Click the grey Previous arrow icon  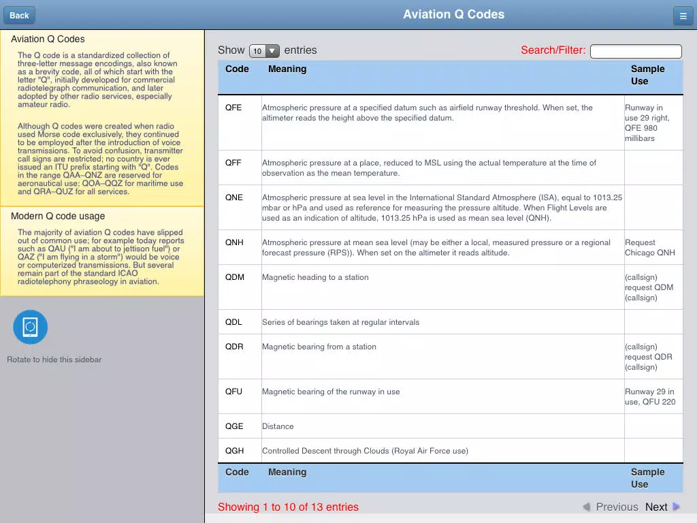click(x=586, y=507)
